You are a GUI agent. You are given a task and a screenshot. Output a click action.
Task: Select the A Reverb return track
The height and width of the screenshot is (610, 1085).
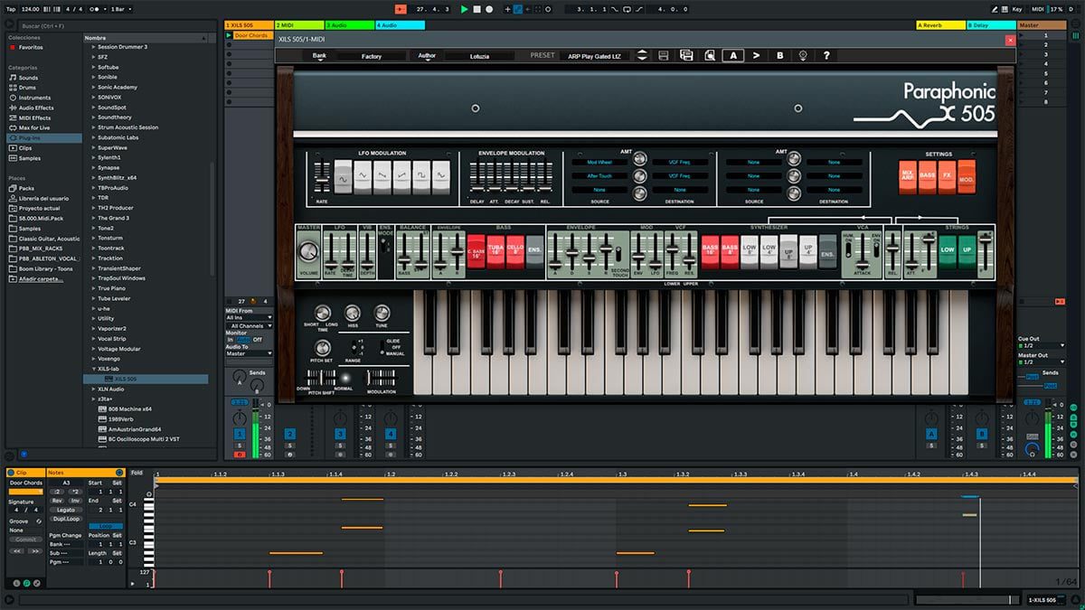pos(941,25)
